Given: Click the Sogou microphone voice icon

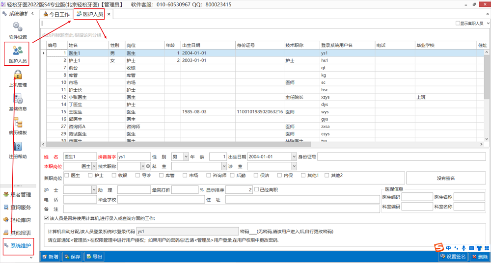Looking at the screenshot, I should 464,248.
